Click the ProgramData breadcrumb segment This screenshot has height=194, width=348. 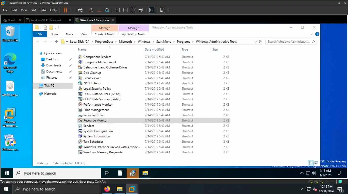pos(104,42)
